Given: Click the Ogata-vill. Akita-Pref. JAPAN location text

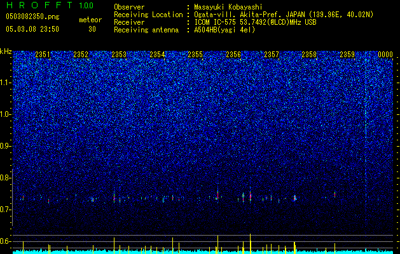Looking at the screenshot, I should point(284,15).
